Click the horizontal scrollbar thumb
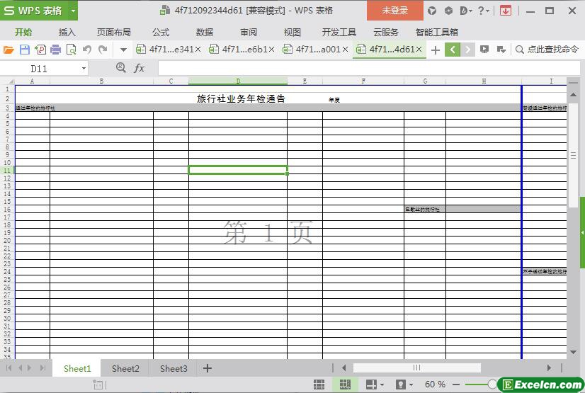 point(416,368)
